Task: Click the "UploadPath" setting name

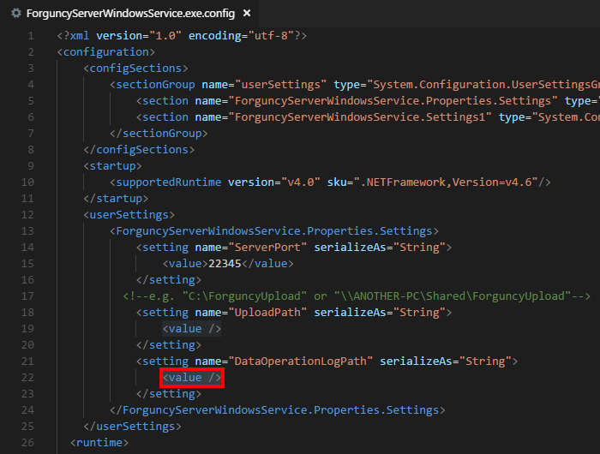Action: [x=267, y=313]
